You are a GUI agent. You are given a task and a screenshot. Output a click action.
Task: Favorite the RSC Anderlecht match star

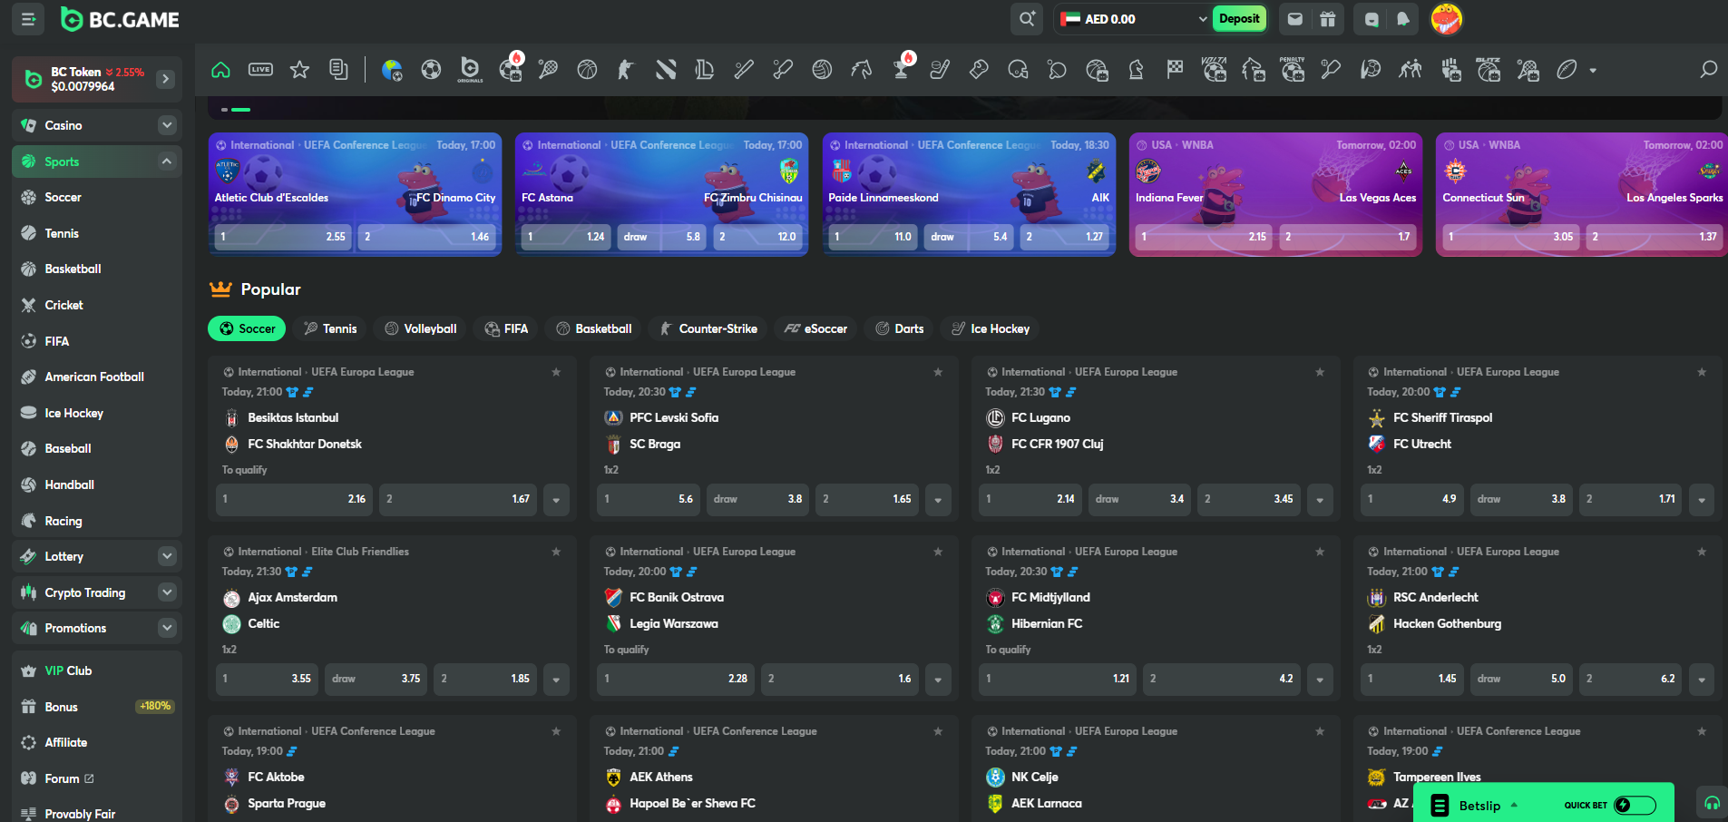(1702, 552)
